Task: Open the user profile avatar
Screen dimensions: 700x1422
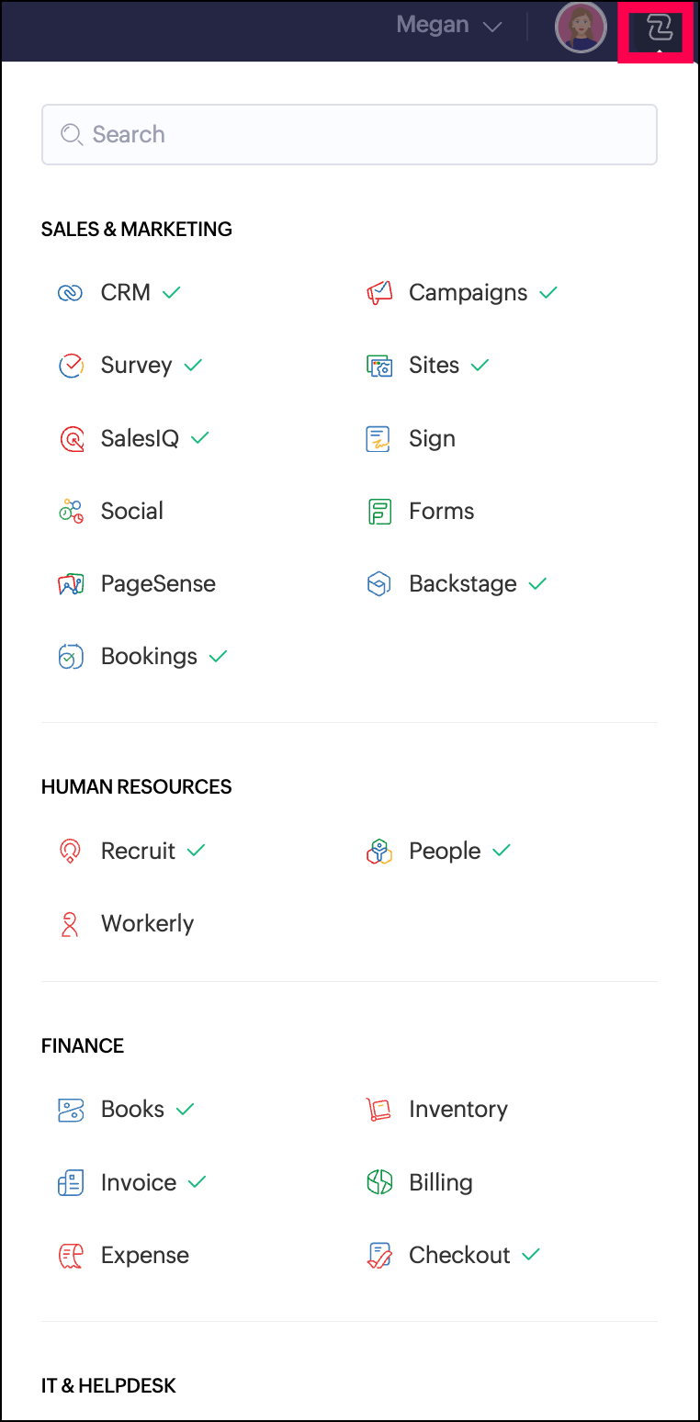Action: 581,28
